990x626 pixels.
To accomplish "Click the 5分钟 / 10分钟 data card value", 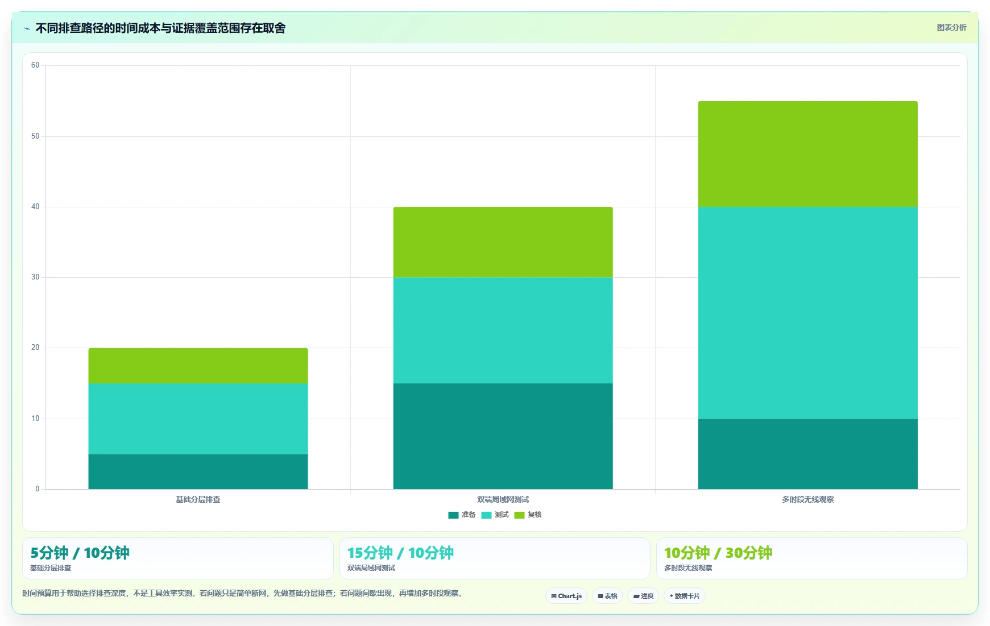I will tap(80, 553).
